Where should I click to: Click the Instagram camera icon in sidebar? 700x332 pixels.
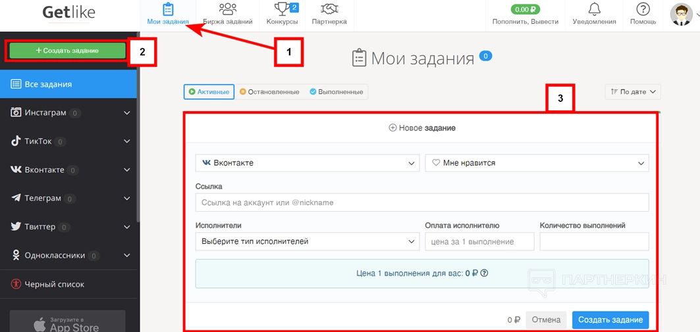click(x=16, y=112)
